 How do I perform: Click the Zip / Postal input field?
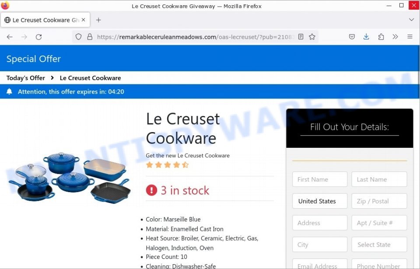pyautogui.click(x=379, y=201)
